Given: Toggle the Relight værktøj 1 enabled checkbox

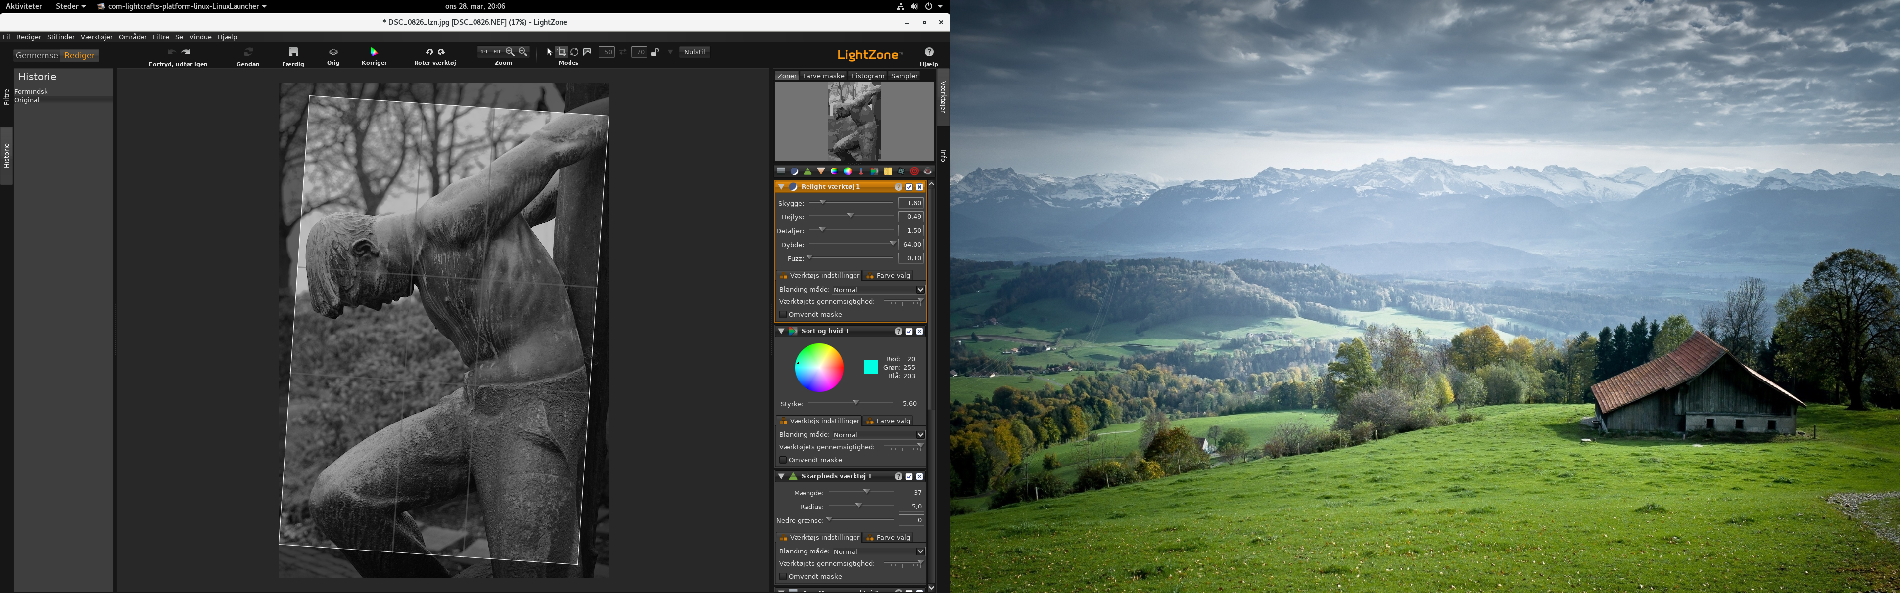Looking at the screenshot, I should click(x=909, y=187).
